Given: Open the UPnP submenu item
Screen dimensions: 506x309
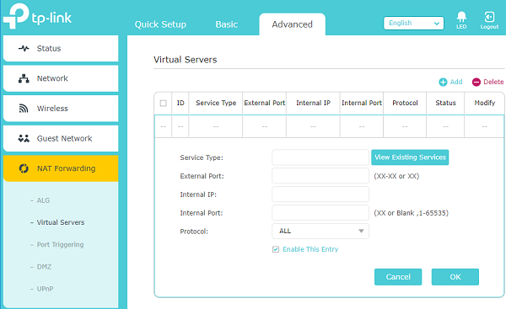Looking at the screenshot, I should pyautogui.click(x=46, y=289).
